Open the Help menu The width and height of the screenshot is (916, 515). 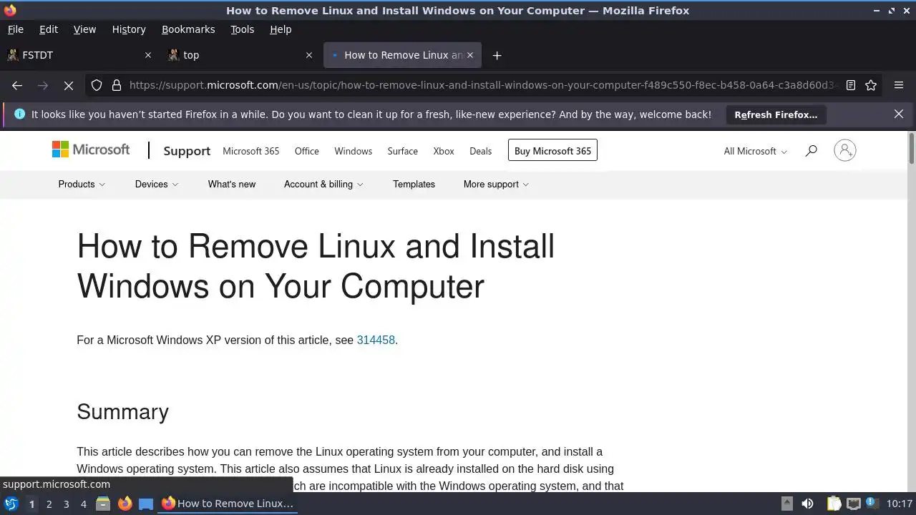coord(281,29)
